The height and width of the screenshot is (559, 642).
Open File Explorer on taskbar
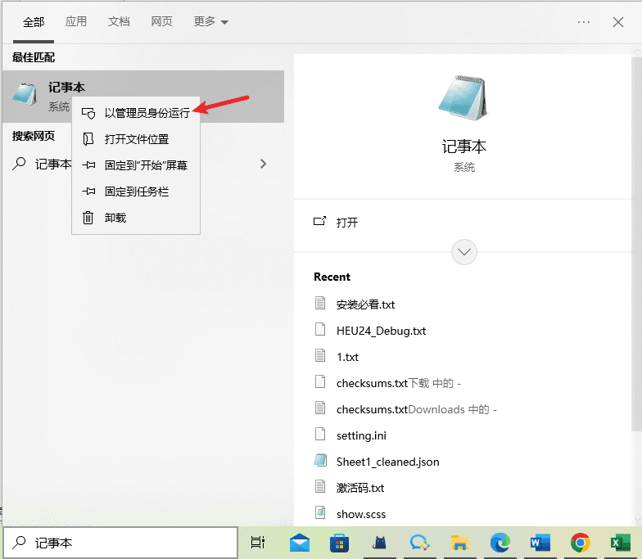tap(460, 543)
